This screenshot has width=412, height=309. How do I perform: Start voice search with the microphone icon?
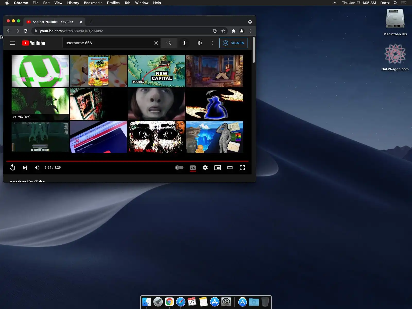pos(184,43)
